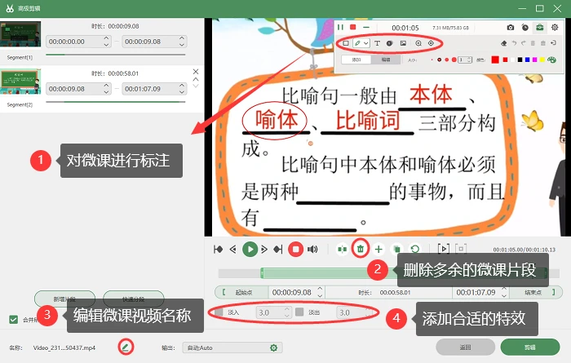Enable the 淡入 fade-in checkbox
The height and width of the screenshot is (363, 571).
click(x=219, y=312)
